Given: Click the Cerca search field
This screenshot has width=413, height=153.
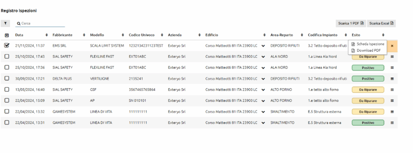Looking at the screenshot, I should [x=40, y=23].
